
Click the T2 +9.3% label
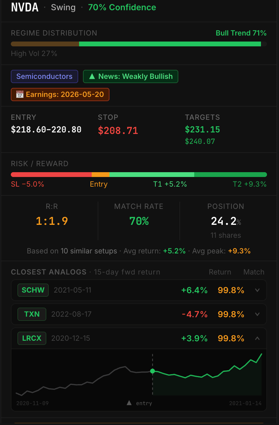tap(250, 184)
